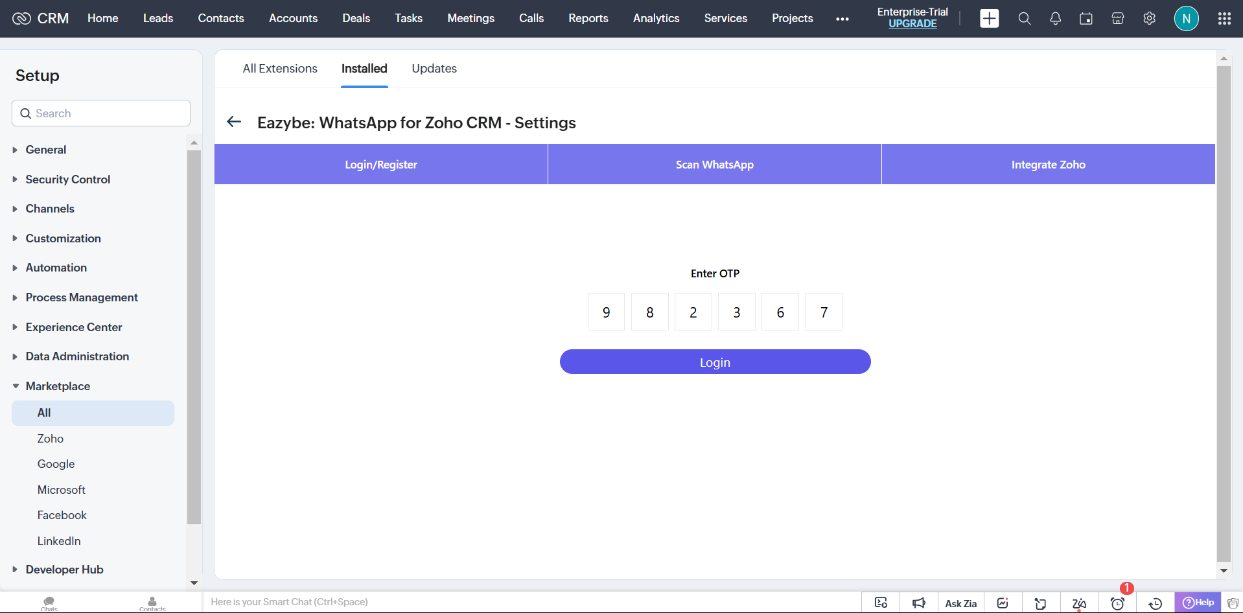Screen dimensions: 1243x613
Task: Open the setup gear icon
Action: [x=1149, y=19]
